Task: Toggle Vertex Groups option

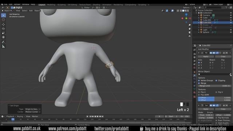Action: click(199, 80)
